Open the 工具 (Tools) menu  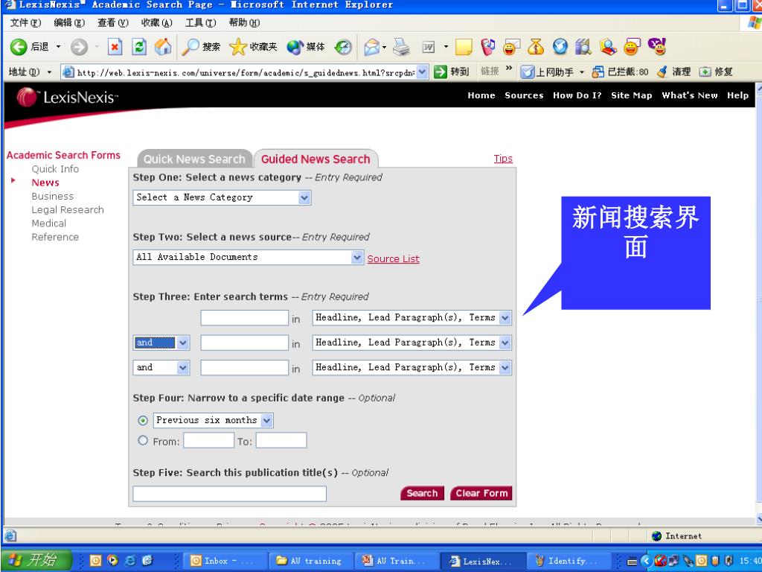tap(201, 22)
